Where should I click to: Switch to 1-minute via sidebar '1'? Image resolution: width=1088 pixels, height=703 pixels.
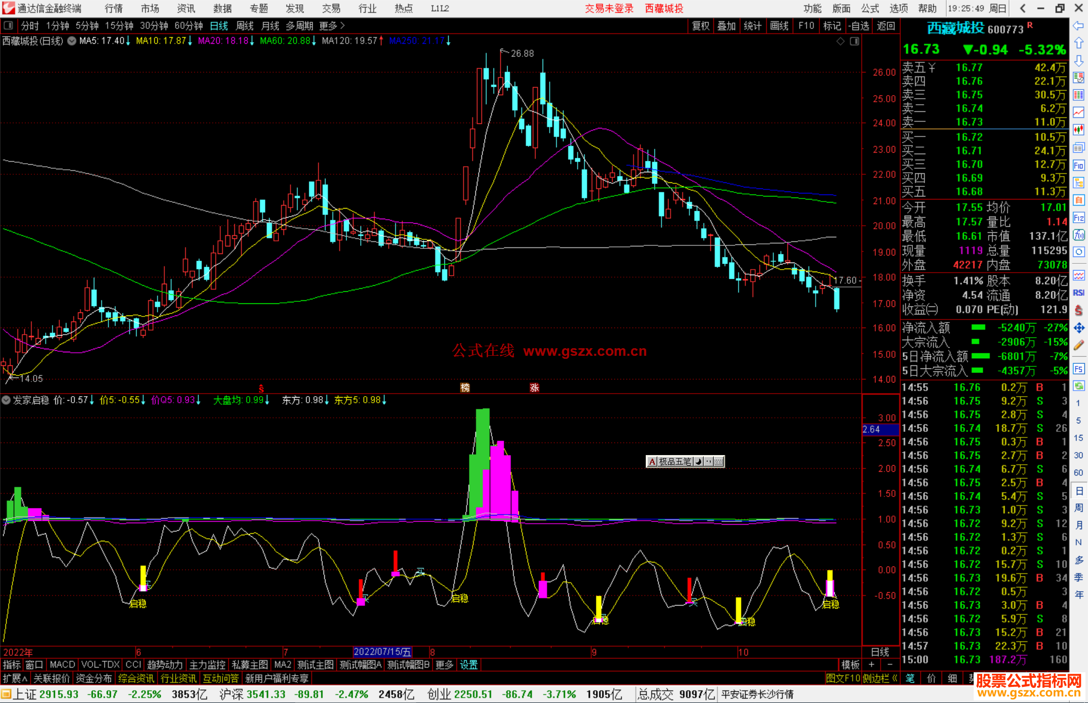click(1078, 403)
